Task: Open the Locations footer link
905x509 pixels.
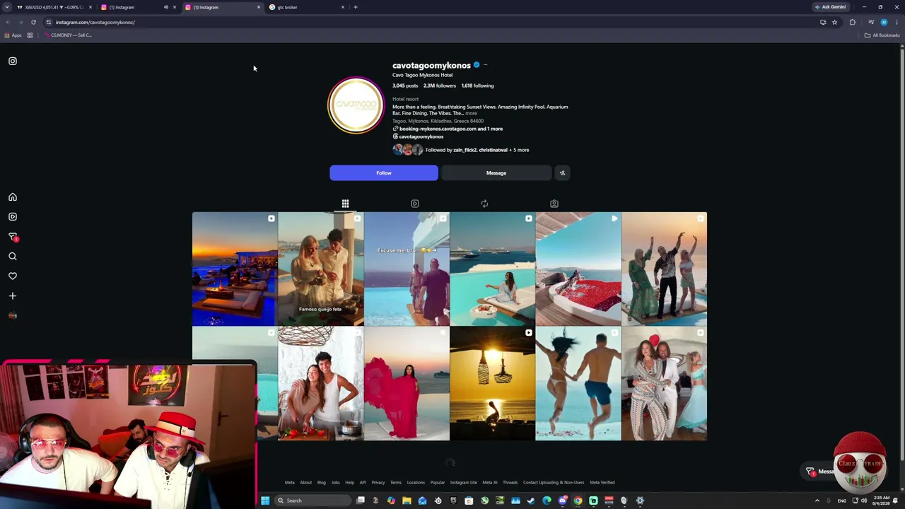Action: [416, 483]
